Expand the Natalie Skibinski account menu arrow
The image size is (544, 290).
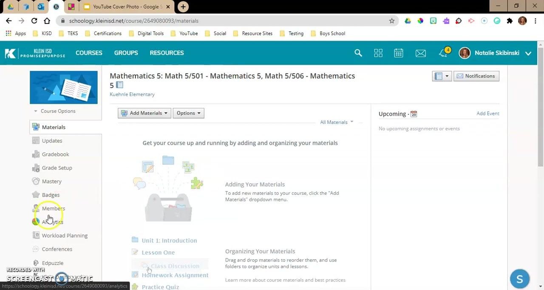point(528,53)
